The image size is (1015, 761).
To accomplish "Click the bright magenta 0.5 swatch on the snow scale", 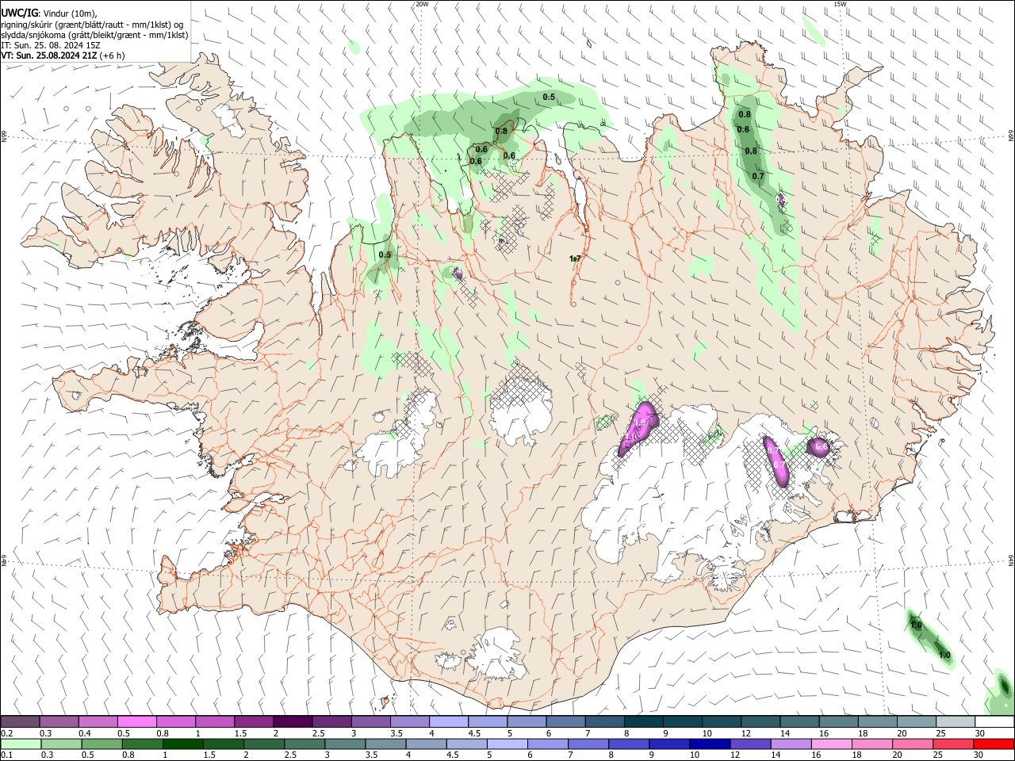I will (x=136, y=721).
